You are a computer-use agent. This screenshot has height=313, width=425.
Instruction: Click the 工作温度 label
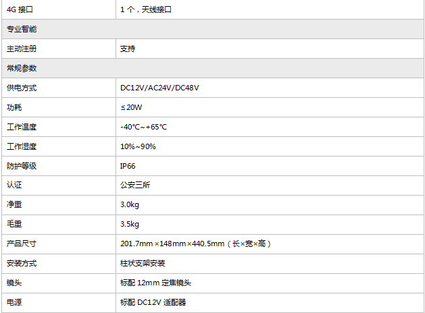(x=22, y=127)
